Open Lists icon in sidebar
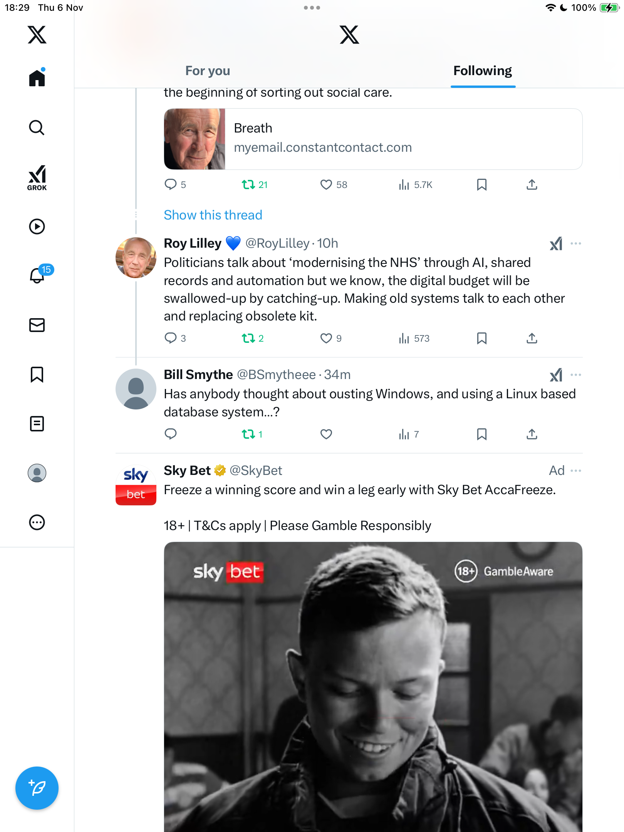 click(37, 424)
